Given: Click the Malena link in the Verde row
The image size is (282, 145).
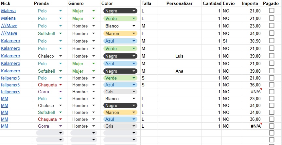Looking at the screenshot, I should pos(8,18).
